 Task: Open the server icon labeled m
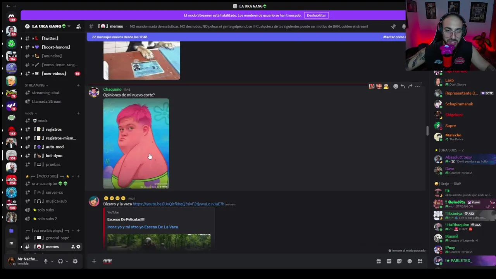point(11,243)
